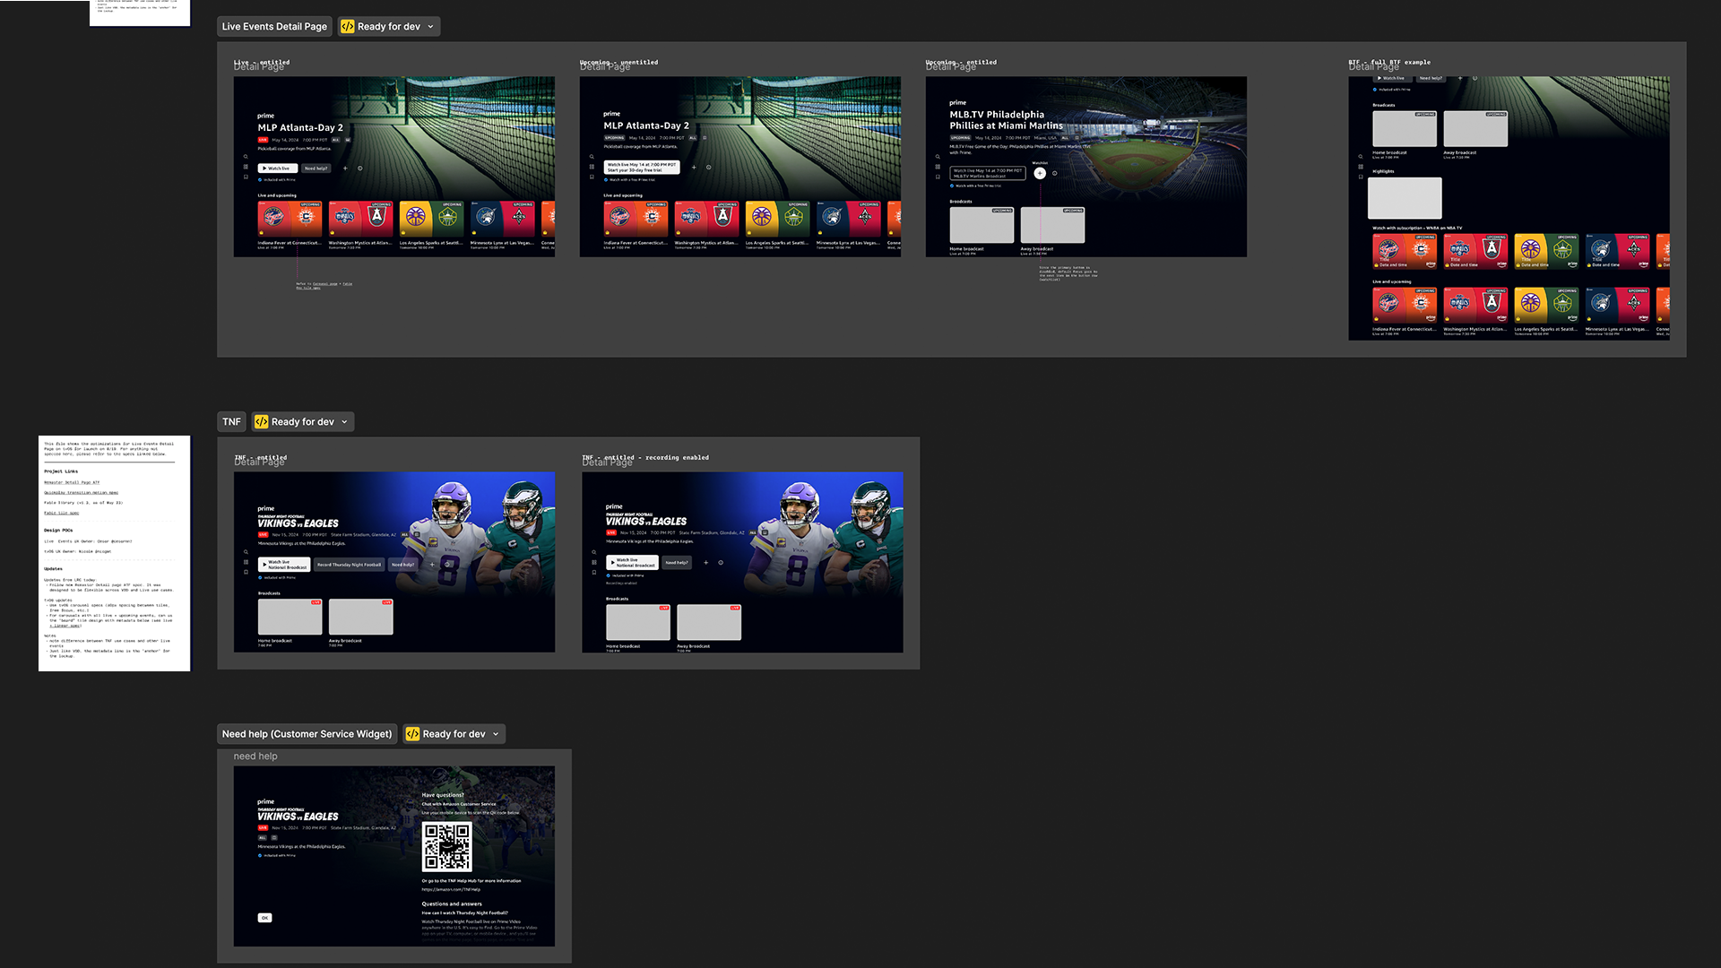The width and height of the screenshot is (1721, 968).
Task: Click Watch live button in Live entitled frame
Action: [x=277, y=169]
